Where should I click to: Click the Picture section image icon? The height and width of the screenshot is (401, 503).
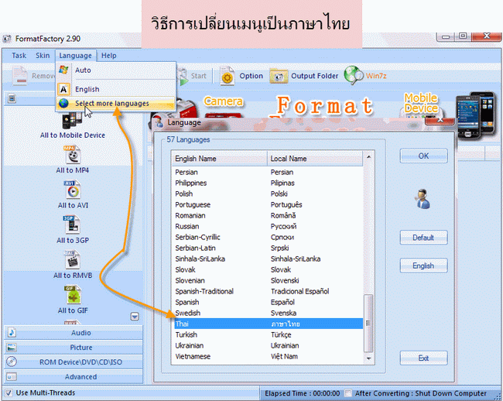pos(12,348)
